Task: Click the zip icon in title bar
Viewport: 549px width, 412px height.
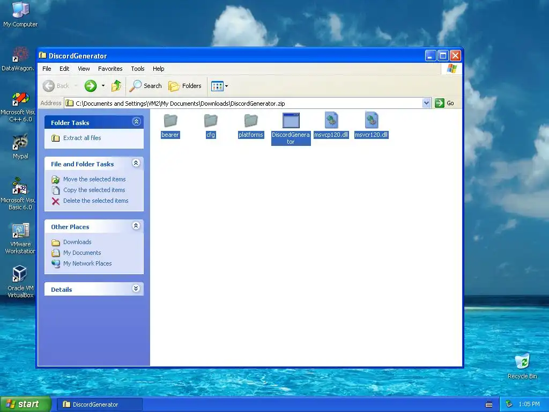Action: pos(43,55)
